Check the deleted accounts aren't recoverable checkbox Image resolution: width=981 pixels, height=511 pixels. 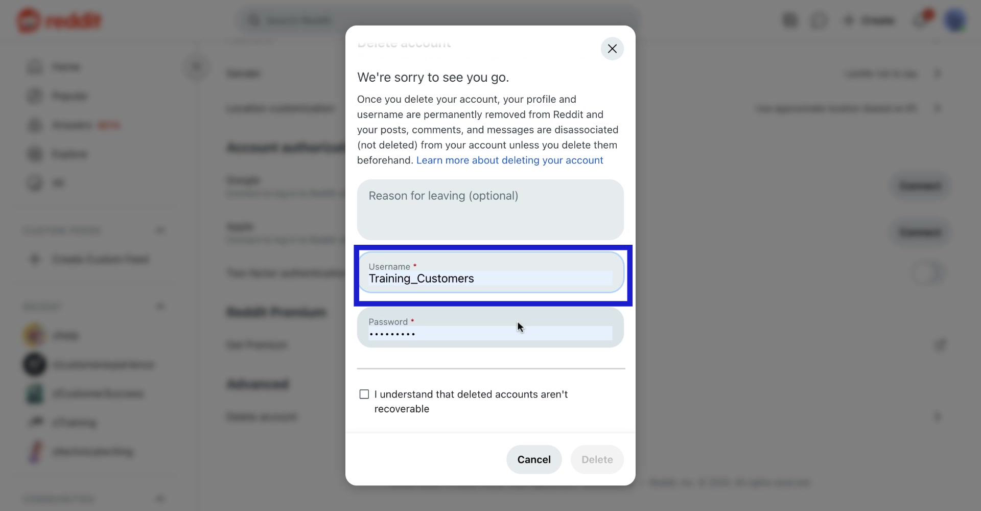364,394
